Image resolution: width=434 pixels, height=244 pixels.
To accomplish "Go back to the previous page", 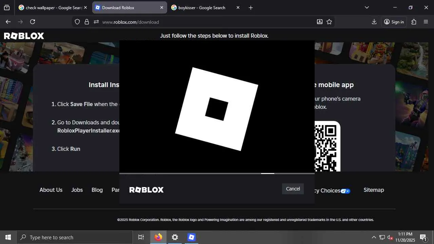I will 8,22.
